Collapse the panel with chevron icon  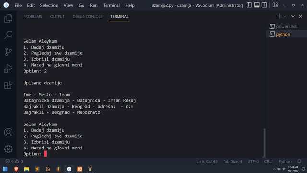tap(293, 16)
